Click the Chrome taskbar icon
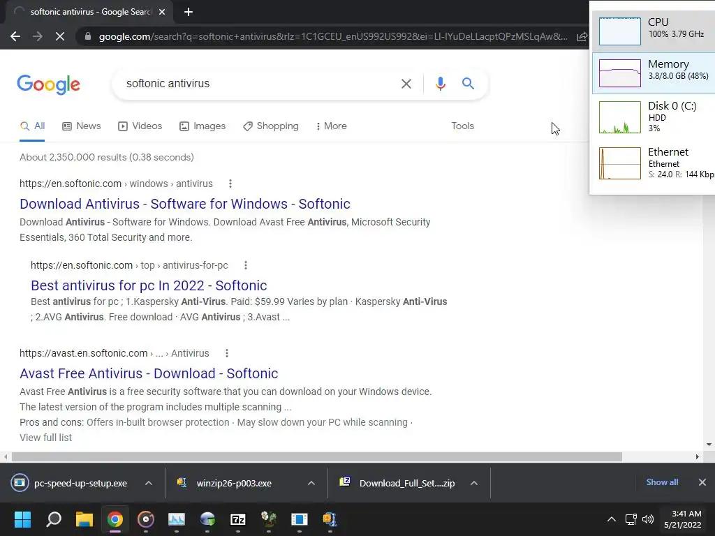The width and height of the screenshot is (715, 536). tap(115, 519)
